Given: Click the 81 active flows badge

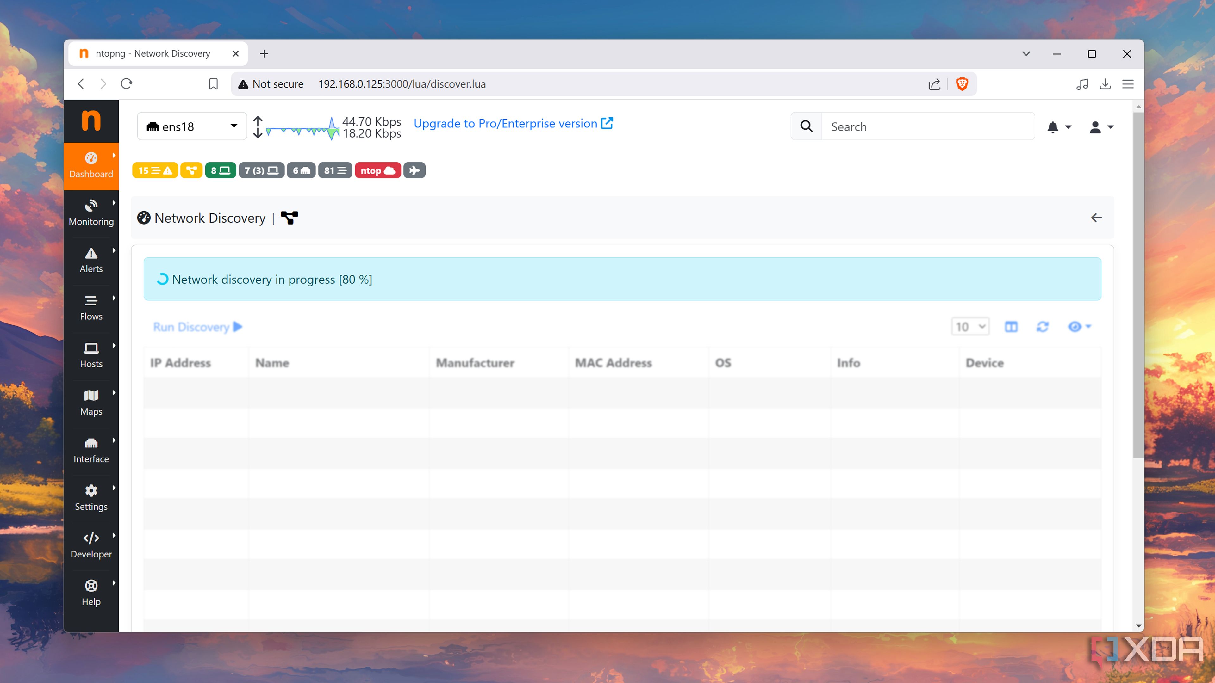Looking at the screenshot, I should tap(335, 170).
